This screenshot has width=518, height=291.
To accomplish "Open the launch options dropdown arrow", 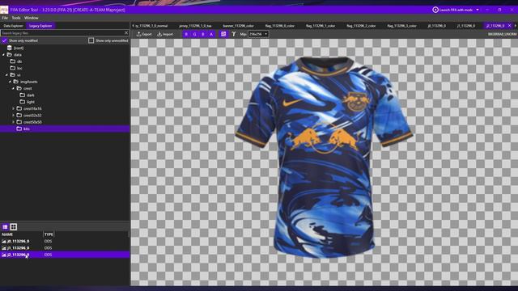I will (x=478, y=10).
